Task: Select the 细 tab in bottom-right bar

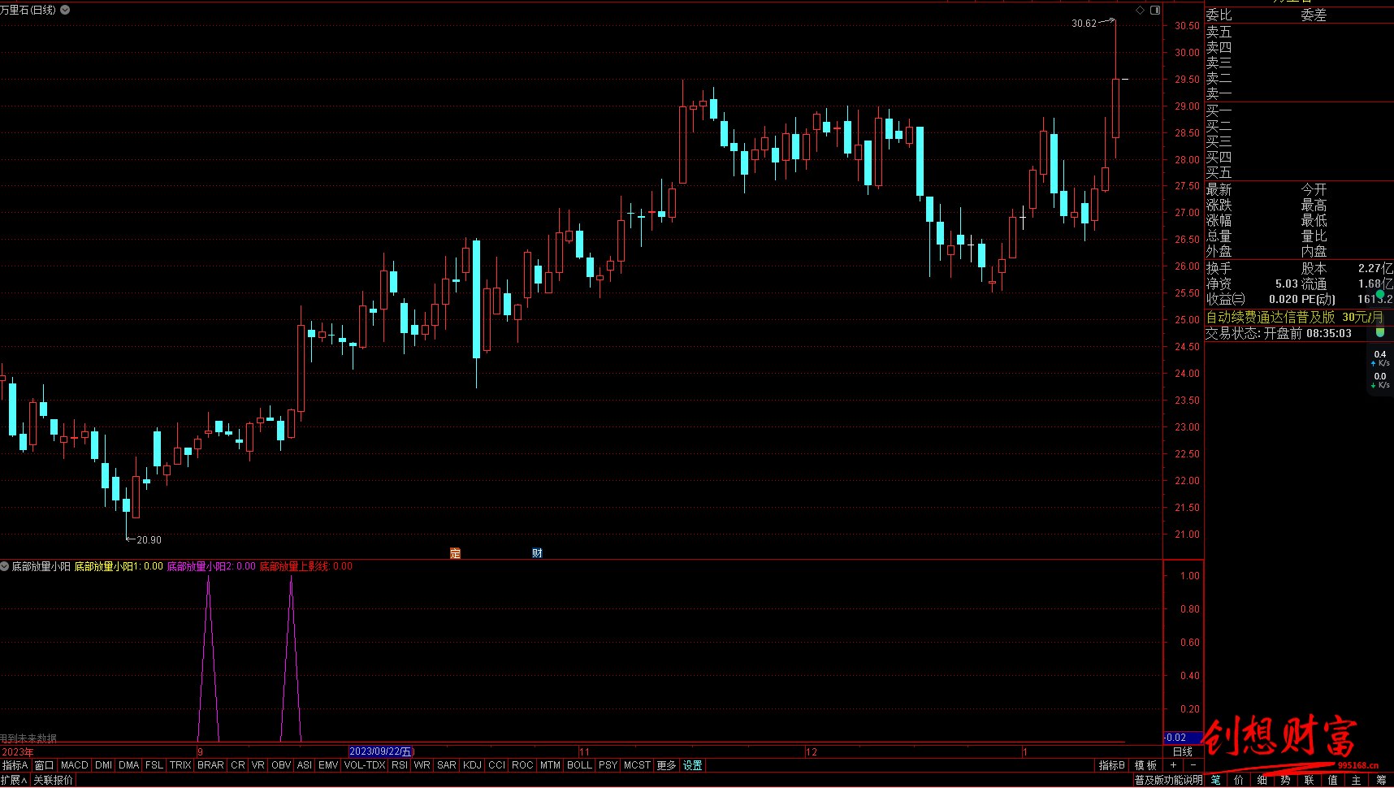Action: click(x=1262, y=780)
